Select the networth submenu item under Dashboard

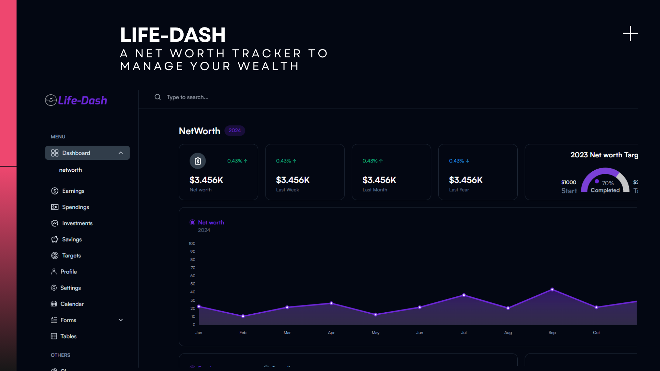[70, 170]
